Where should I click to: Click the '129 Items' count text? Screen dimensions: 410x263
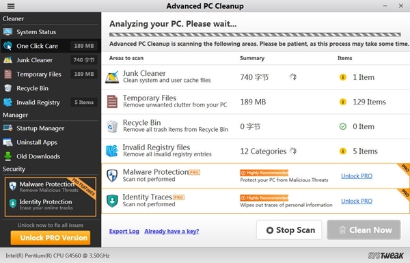[369, 102]
